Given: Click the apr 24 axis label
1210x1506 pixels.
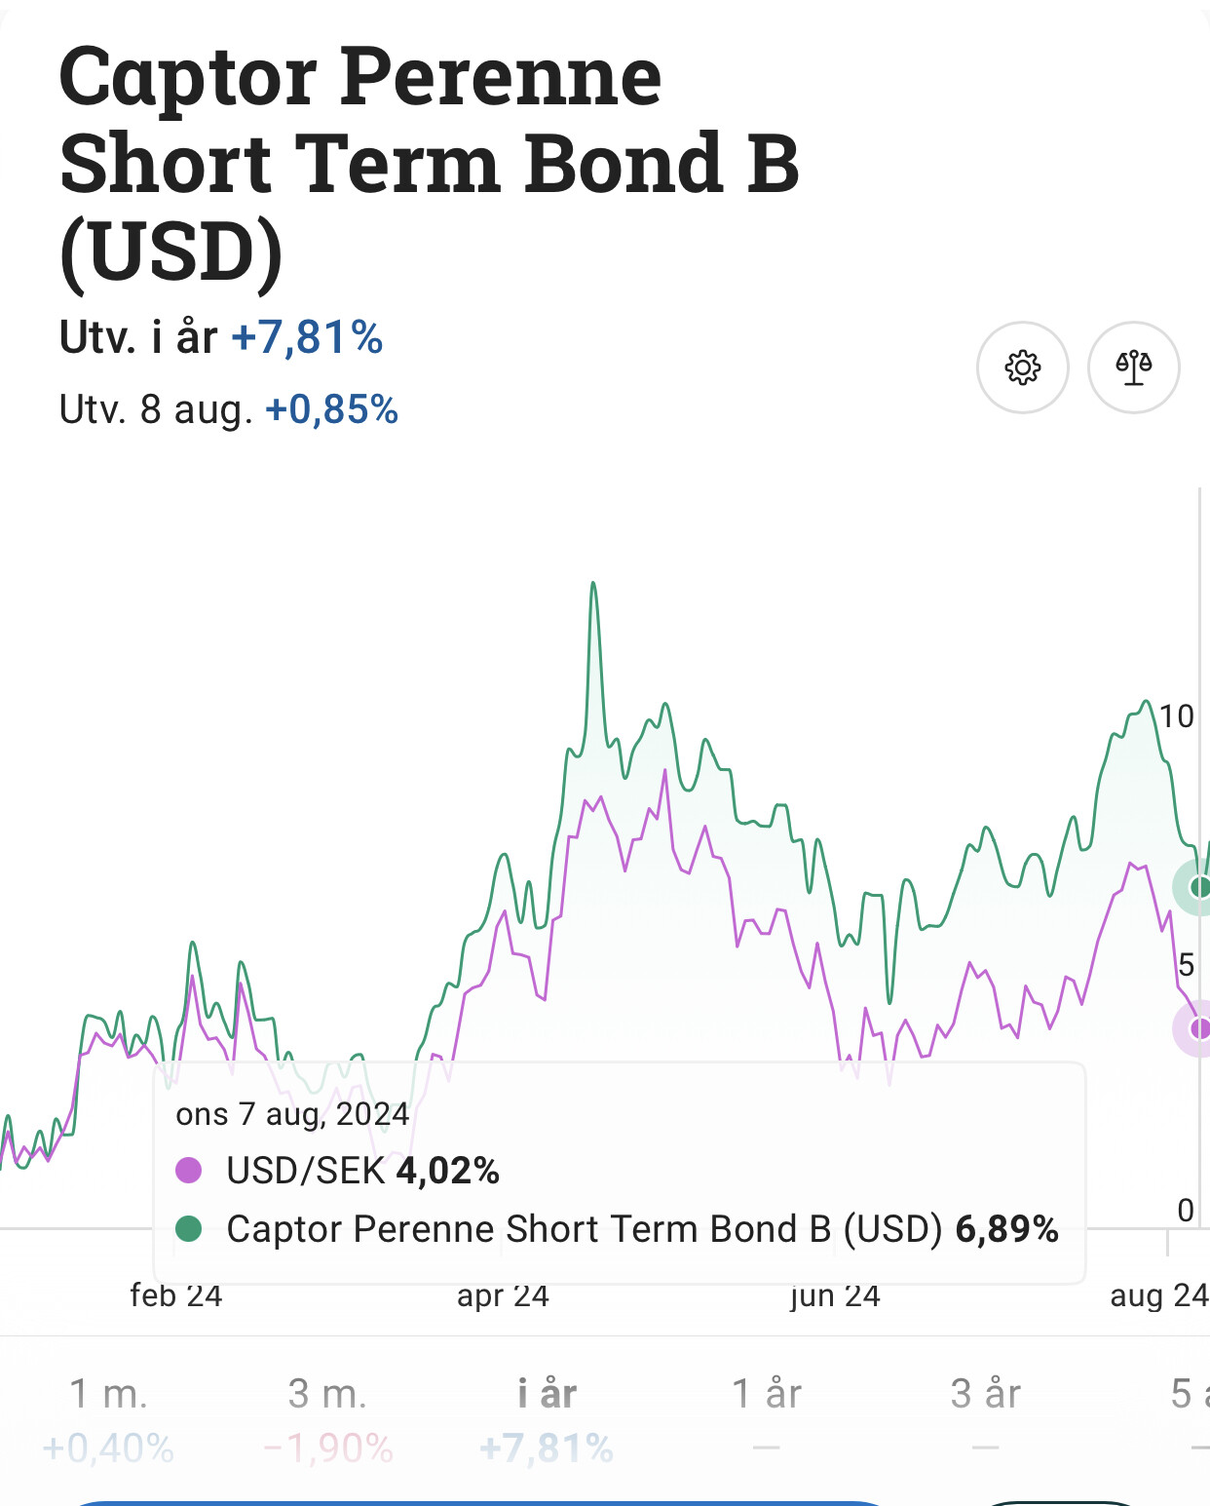Looking at the screenshot, I should tap(503, 1295).
